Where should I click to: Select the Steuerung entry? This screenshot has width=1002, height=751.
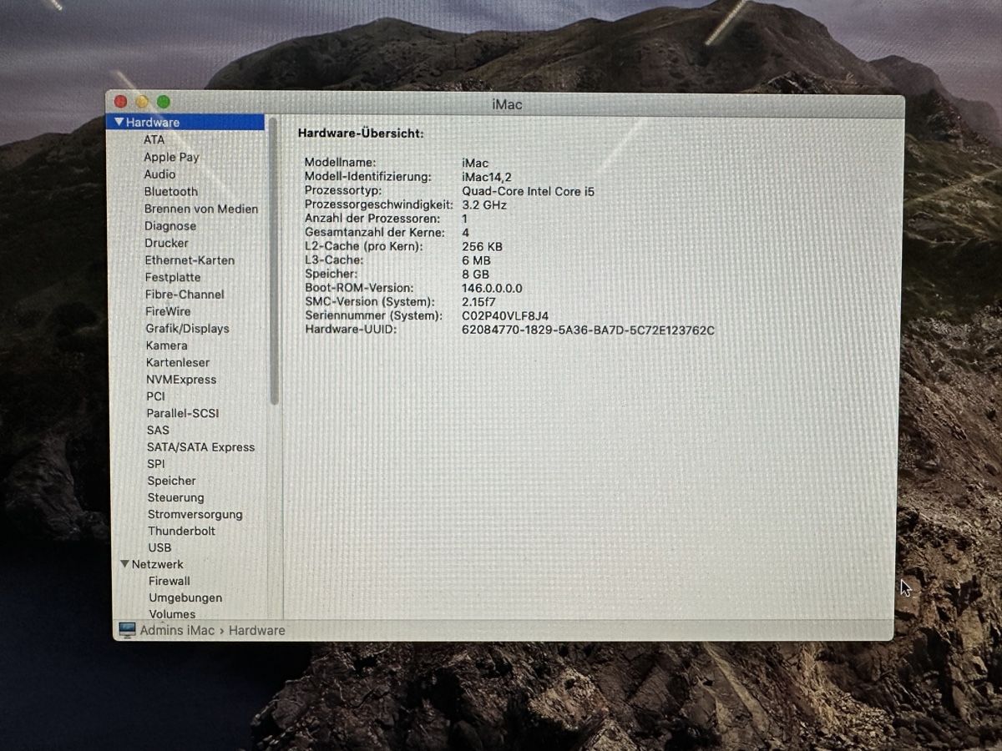click(x=176, y=497)
